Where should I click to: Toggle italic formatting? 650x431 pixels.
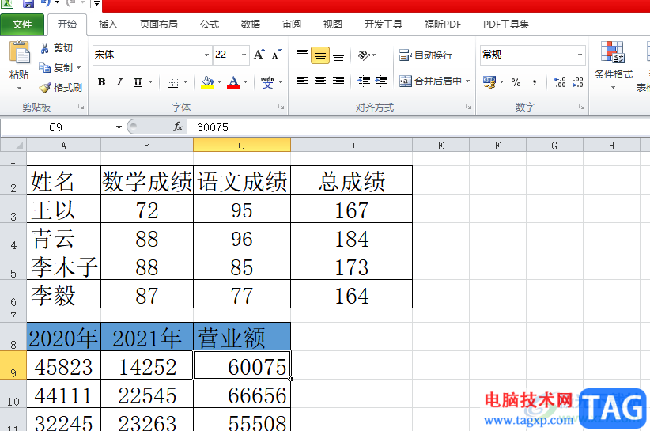click(x=120, y=82)
